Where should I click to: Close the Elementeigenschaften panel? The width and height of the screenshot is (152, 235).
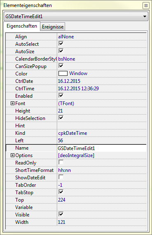(x=146, y=5)
